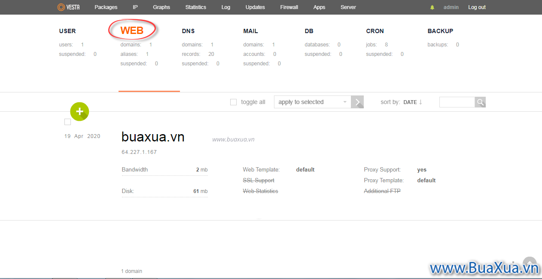Toggle sort direction arrow next to DATE
Screen dimensions: 542x279
[420, 102]
